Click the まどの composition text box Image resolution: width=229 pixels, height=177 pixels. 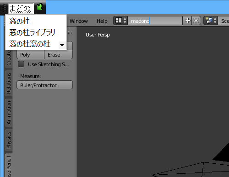(x=21, y=9)
